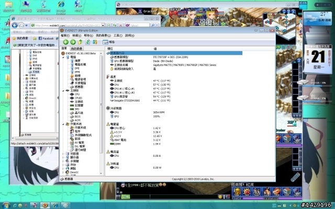Click the Facebook favorites bar link in browser

(x=46, y=38)
